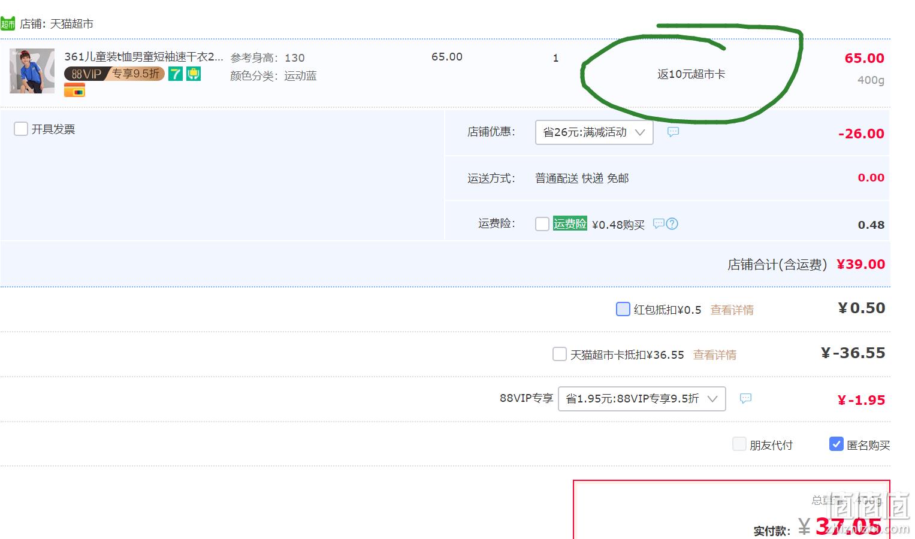Open 查看详情 link for 天猫超市卡抵扣
The height and width of the screenshot is (539, 915).
pyautogui.click(x=714, y=355)
